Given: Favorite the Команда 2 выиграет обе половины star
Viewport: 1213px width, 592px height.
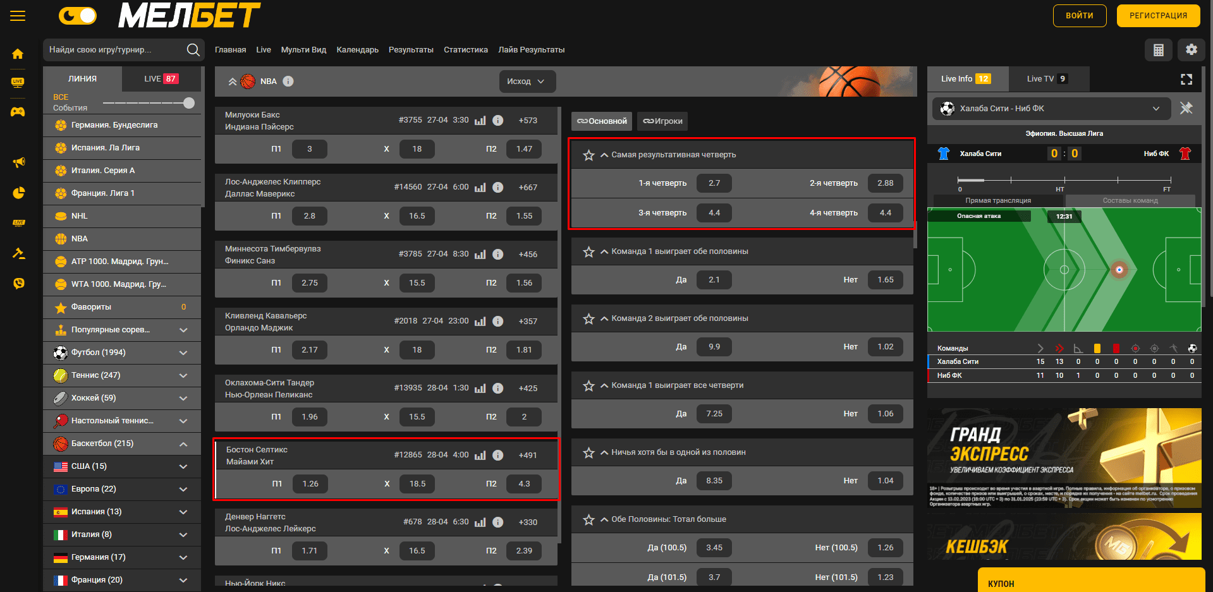Looking at the screenshot, I should 588,318.
